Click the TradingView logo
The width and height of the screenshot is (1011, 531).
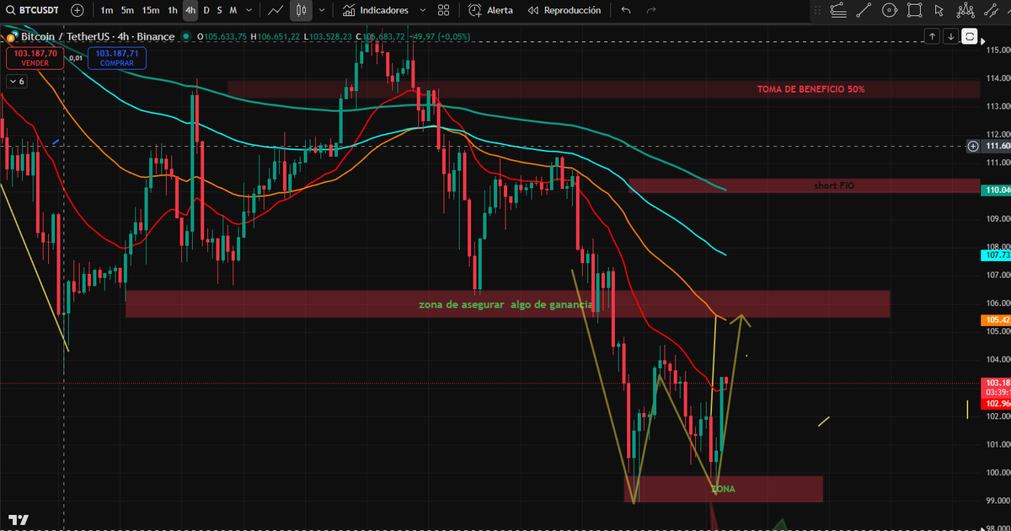click(x=19, y=520)
